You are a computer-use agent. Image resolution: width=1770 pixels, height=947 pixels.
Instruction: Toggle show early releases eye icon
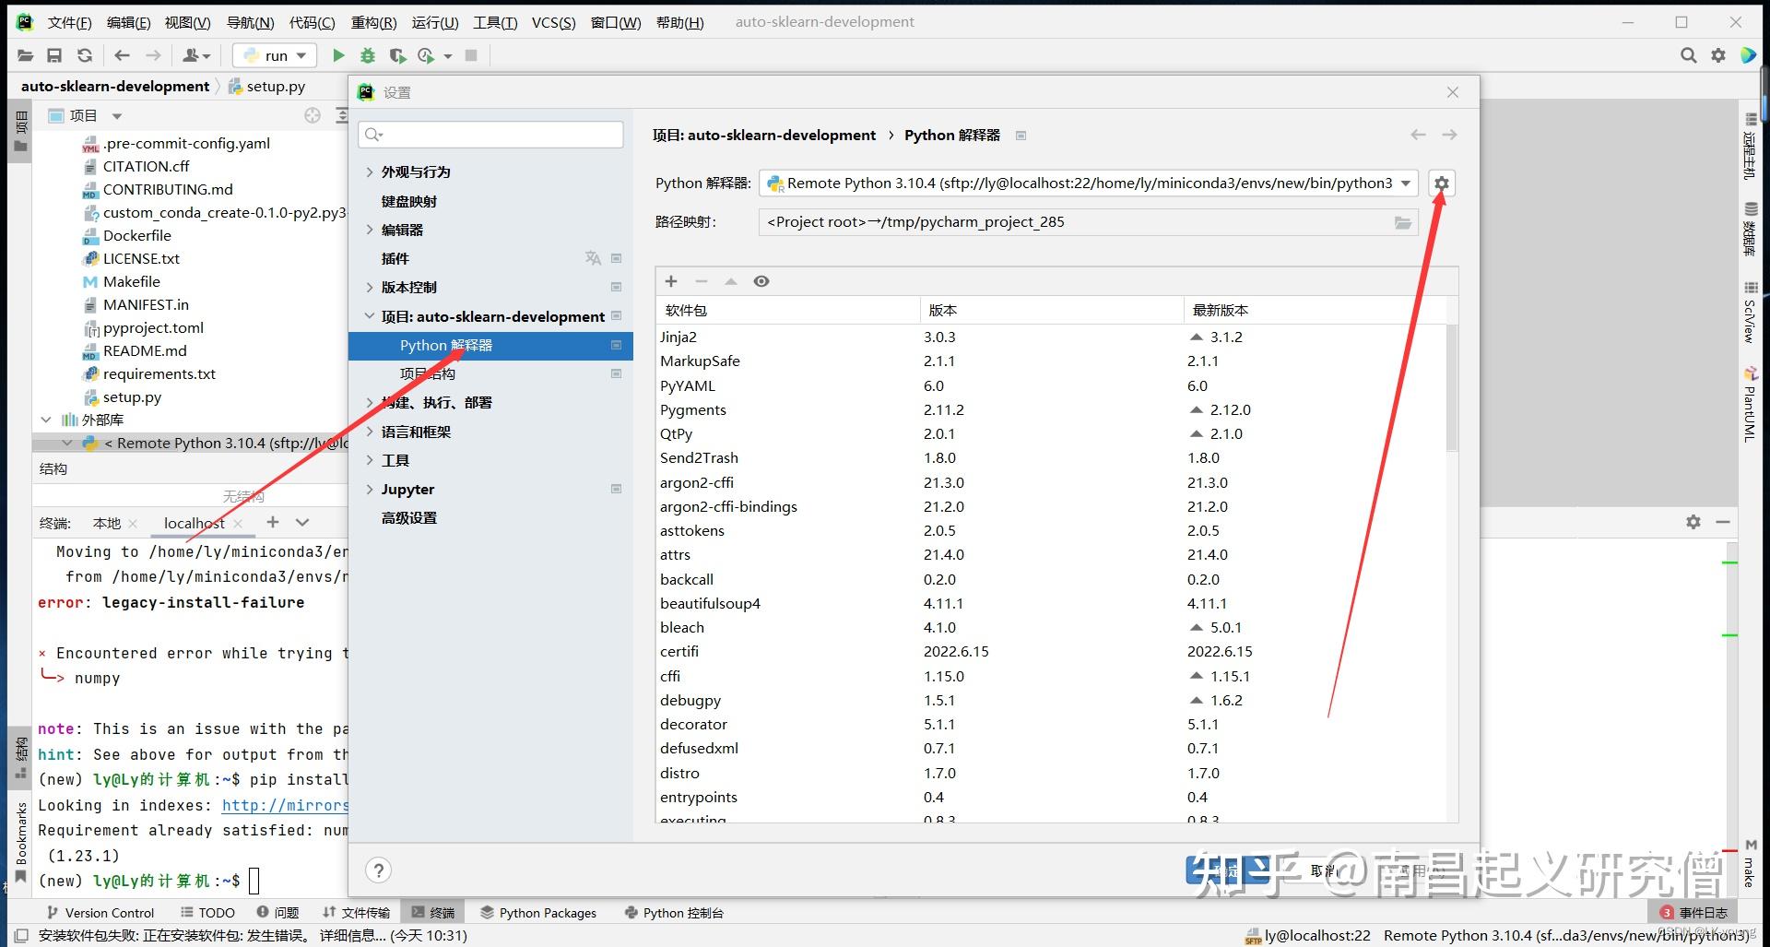[x=761, y=281]
